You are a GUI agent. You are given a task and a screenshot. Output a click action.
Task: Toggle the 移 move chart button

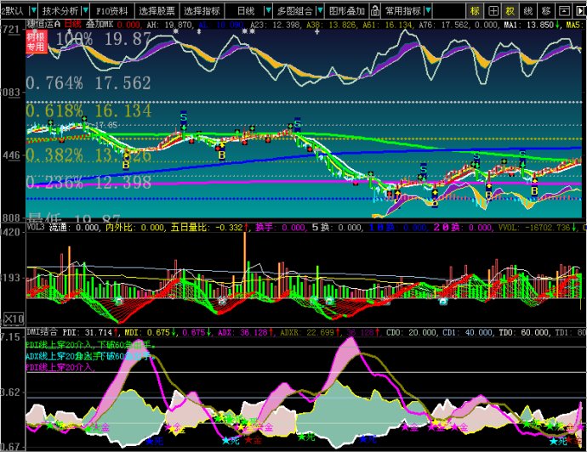point(546,11)
